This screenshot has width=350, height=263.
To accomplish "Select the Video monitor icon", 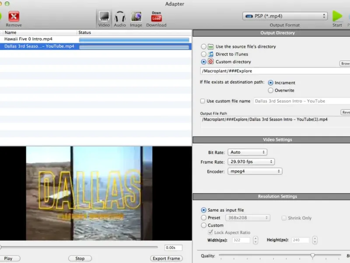I will [104, 17].
